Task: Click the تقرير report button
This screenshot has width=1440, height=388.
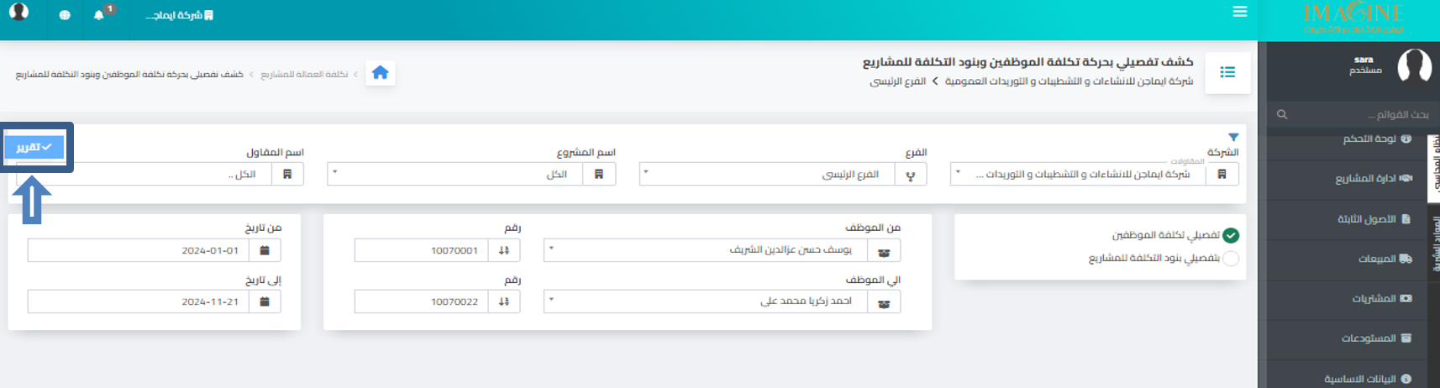Action: point(34,147)
